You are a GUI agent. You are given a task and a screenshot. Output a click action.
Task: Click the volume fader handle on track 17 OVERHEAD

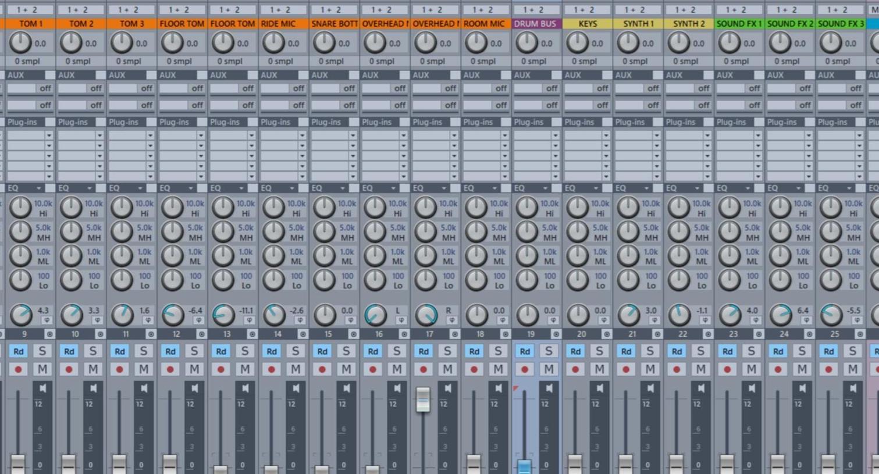(423, 400)
